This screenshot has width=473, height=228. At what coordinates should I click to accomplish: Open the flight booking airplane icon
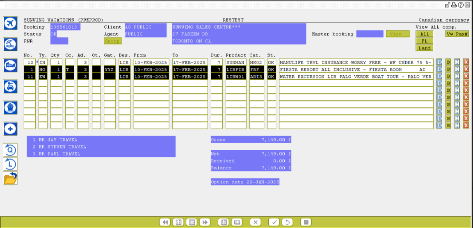[x=10, y=23]
